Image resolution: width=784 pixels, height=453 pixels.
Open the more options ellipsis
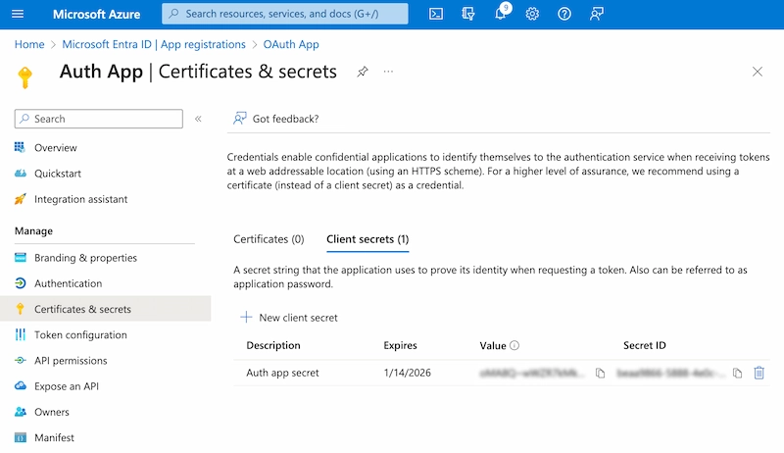(388, 72)
